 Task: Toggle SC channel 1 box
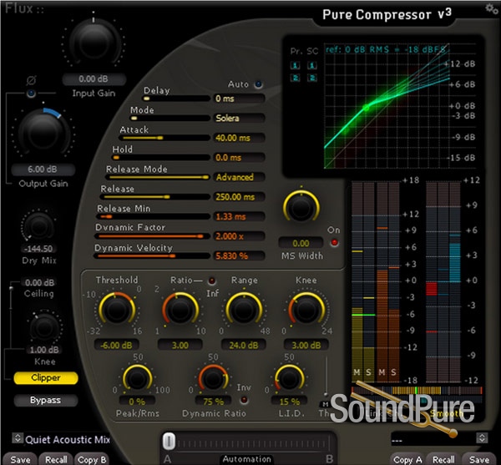click(311, 65)
